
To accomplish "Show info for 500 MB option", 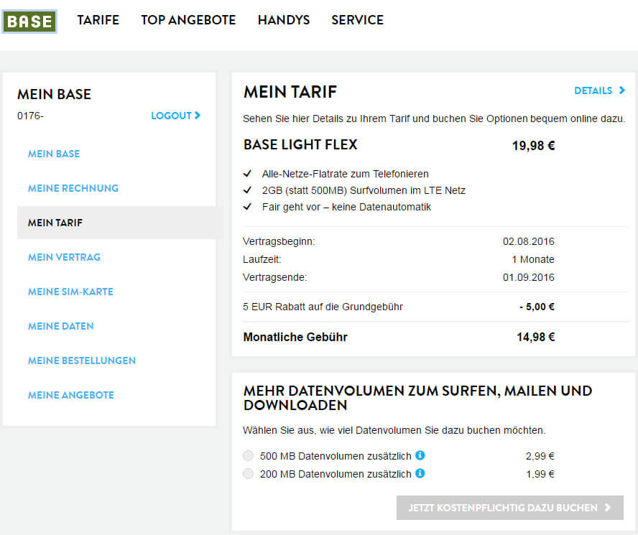I will click(x=420, y=455).
